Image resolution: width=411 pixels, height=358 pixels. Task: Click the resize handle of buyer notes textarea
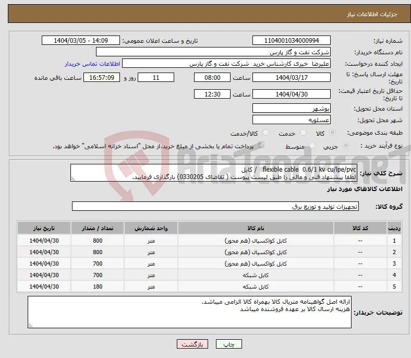[30, 326]
